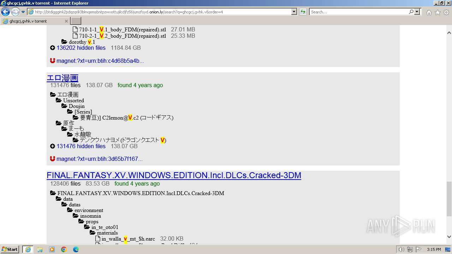Viewport: 452px width, 254px height.
Task: Select the in_te_oto01 folder name
Action: [x=105, y=227]
